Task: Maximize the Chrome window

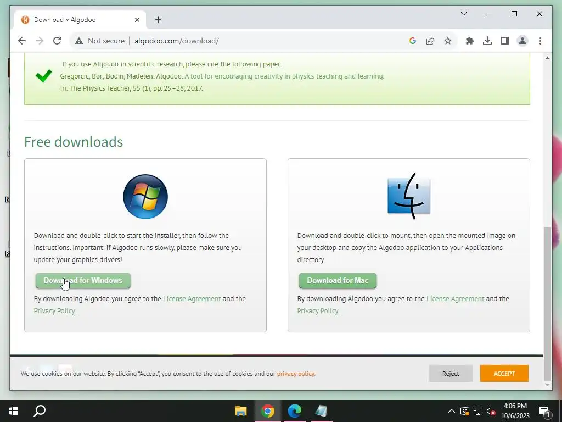Action: (514, 14)
